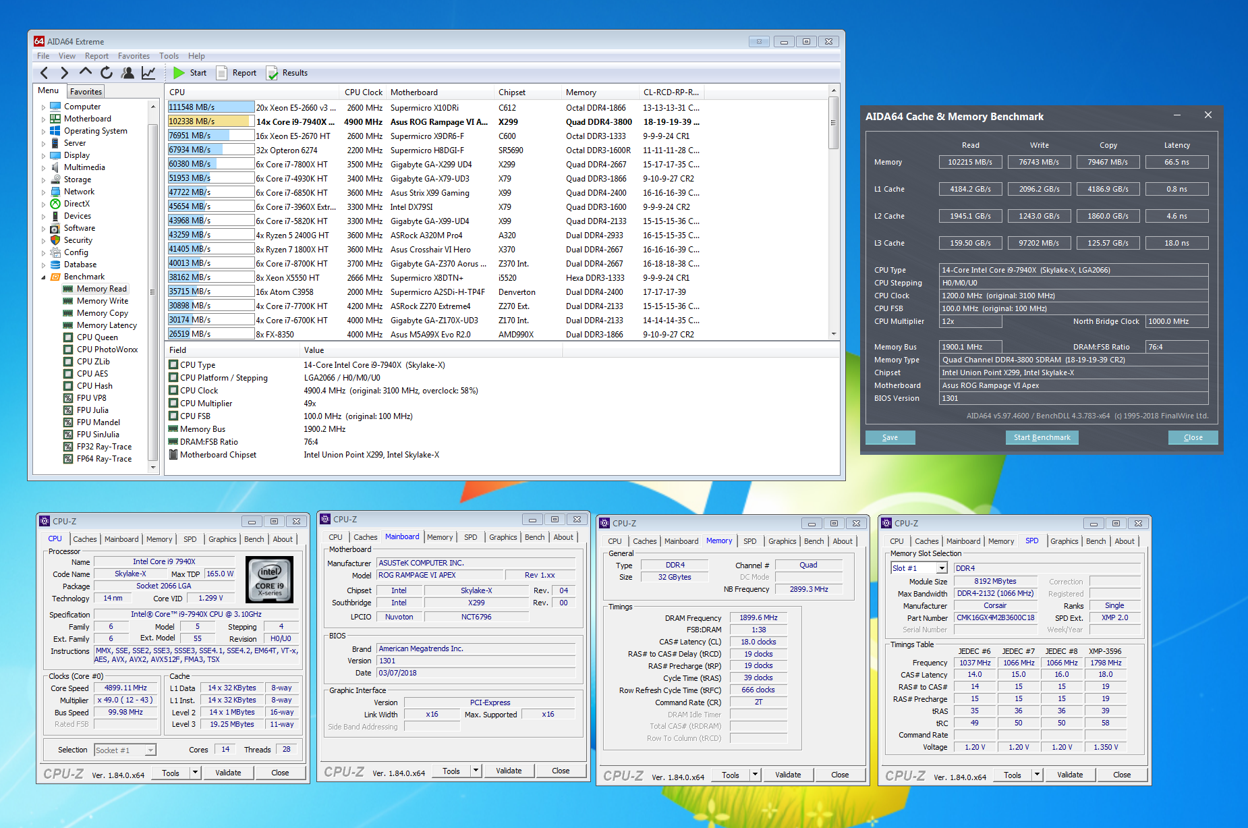
Task: Go back with AIDA64 toolbar back arrow
Action: [45, 73]
